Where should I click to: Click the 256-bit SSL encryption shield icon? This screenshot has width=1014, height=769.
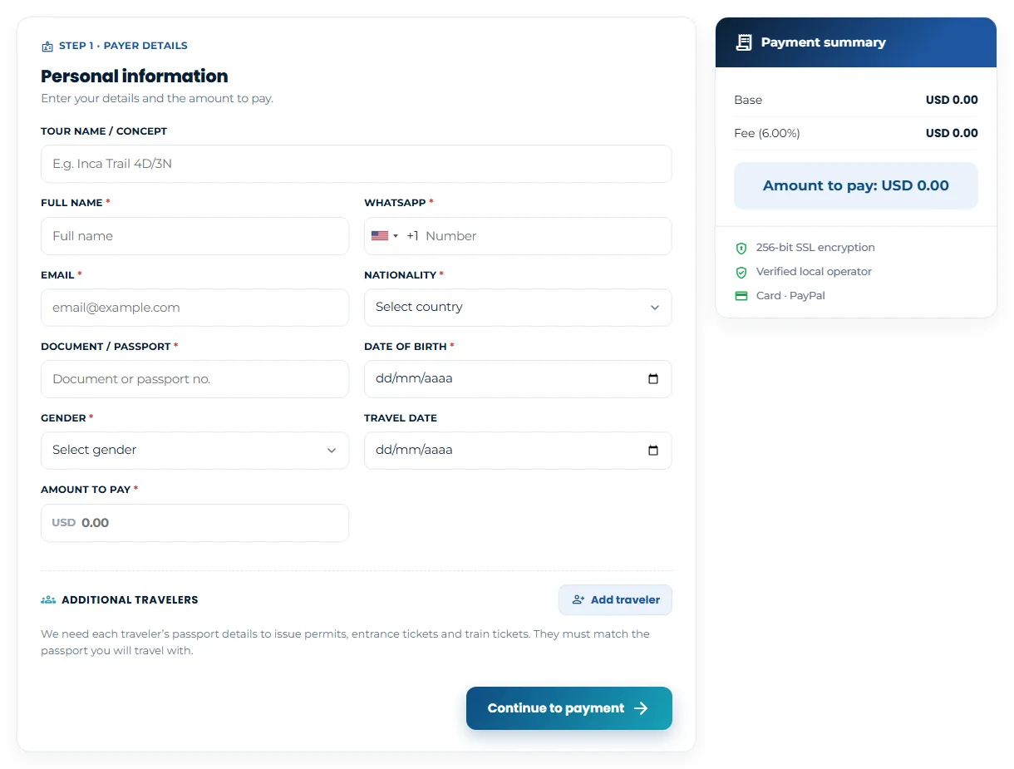[741, 248]
